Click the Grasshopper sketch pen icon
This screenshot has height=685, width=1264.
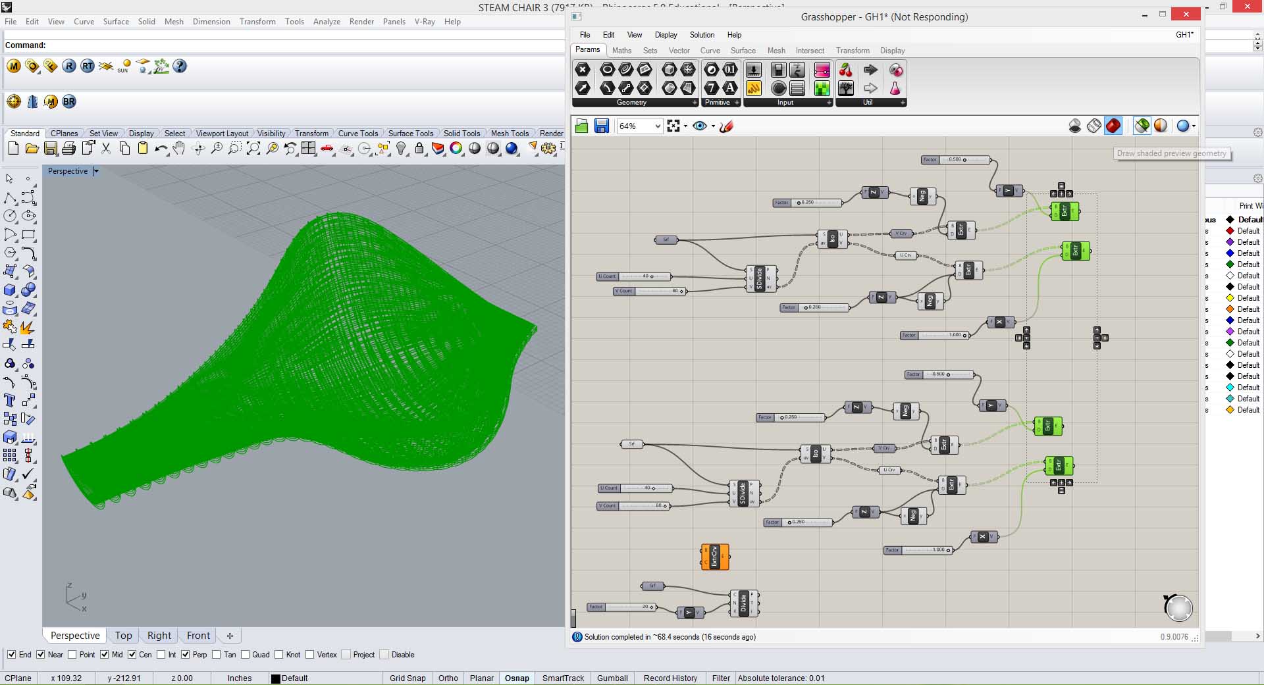[726, 126]
